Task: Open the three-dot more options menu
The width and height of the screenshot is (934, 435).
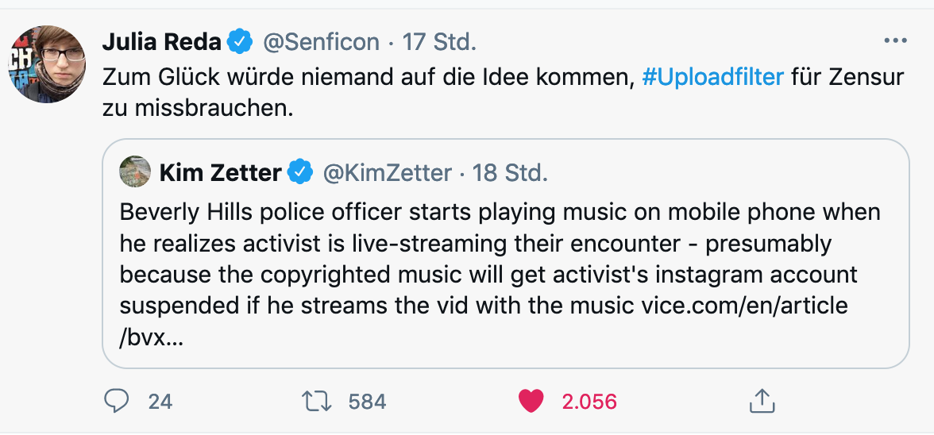Action: (x=895, y=41)
